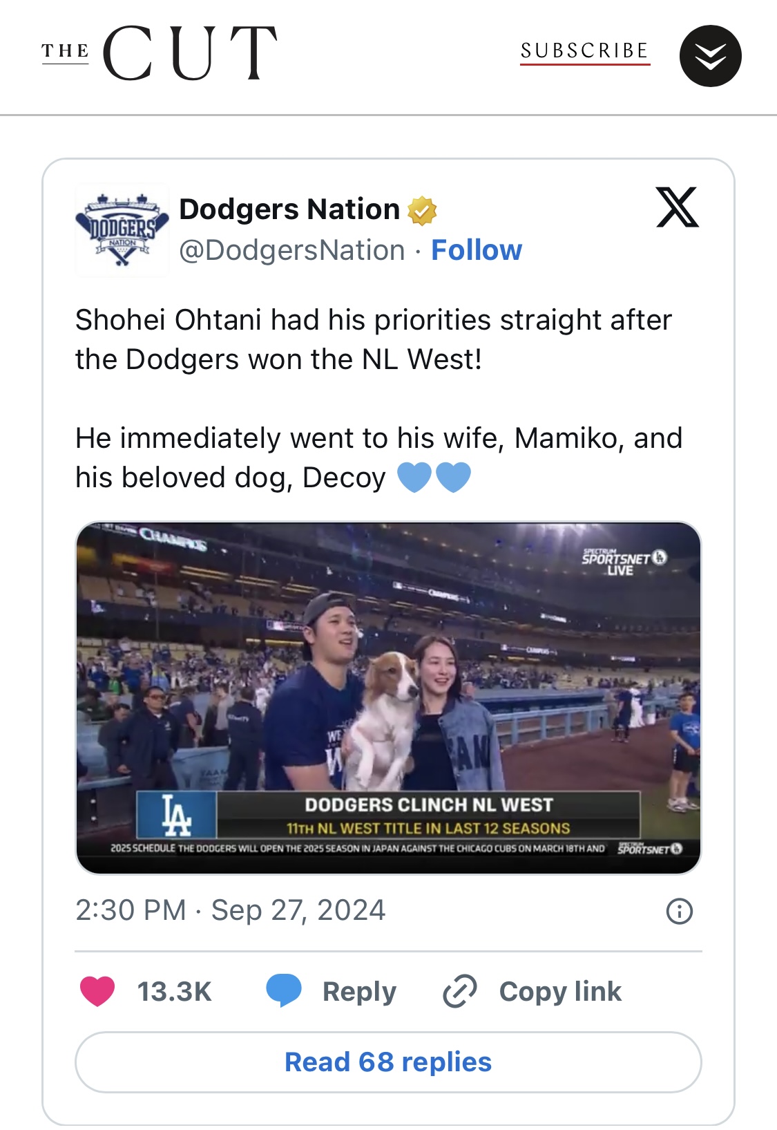Play the Dodgers clinch video thumbnail
The image size is (777, 1130).
coord(388,698)
